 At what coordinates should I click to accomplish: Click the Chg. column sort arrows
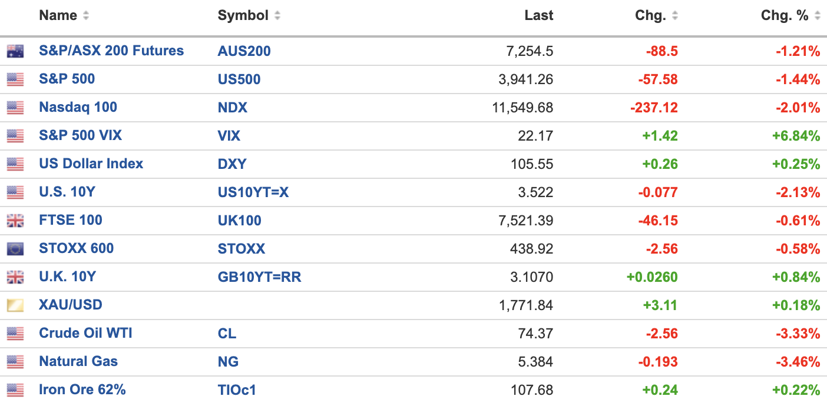pos(674,16)
